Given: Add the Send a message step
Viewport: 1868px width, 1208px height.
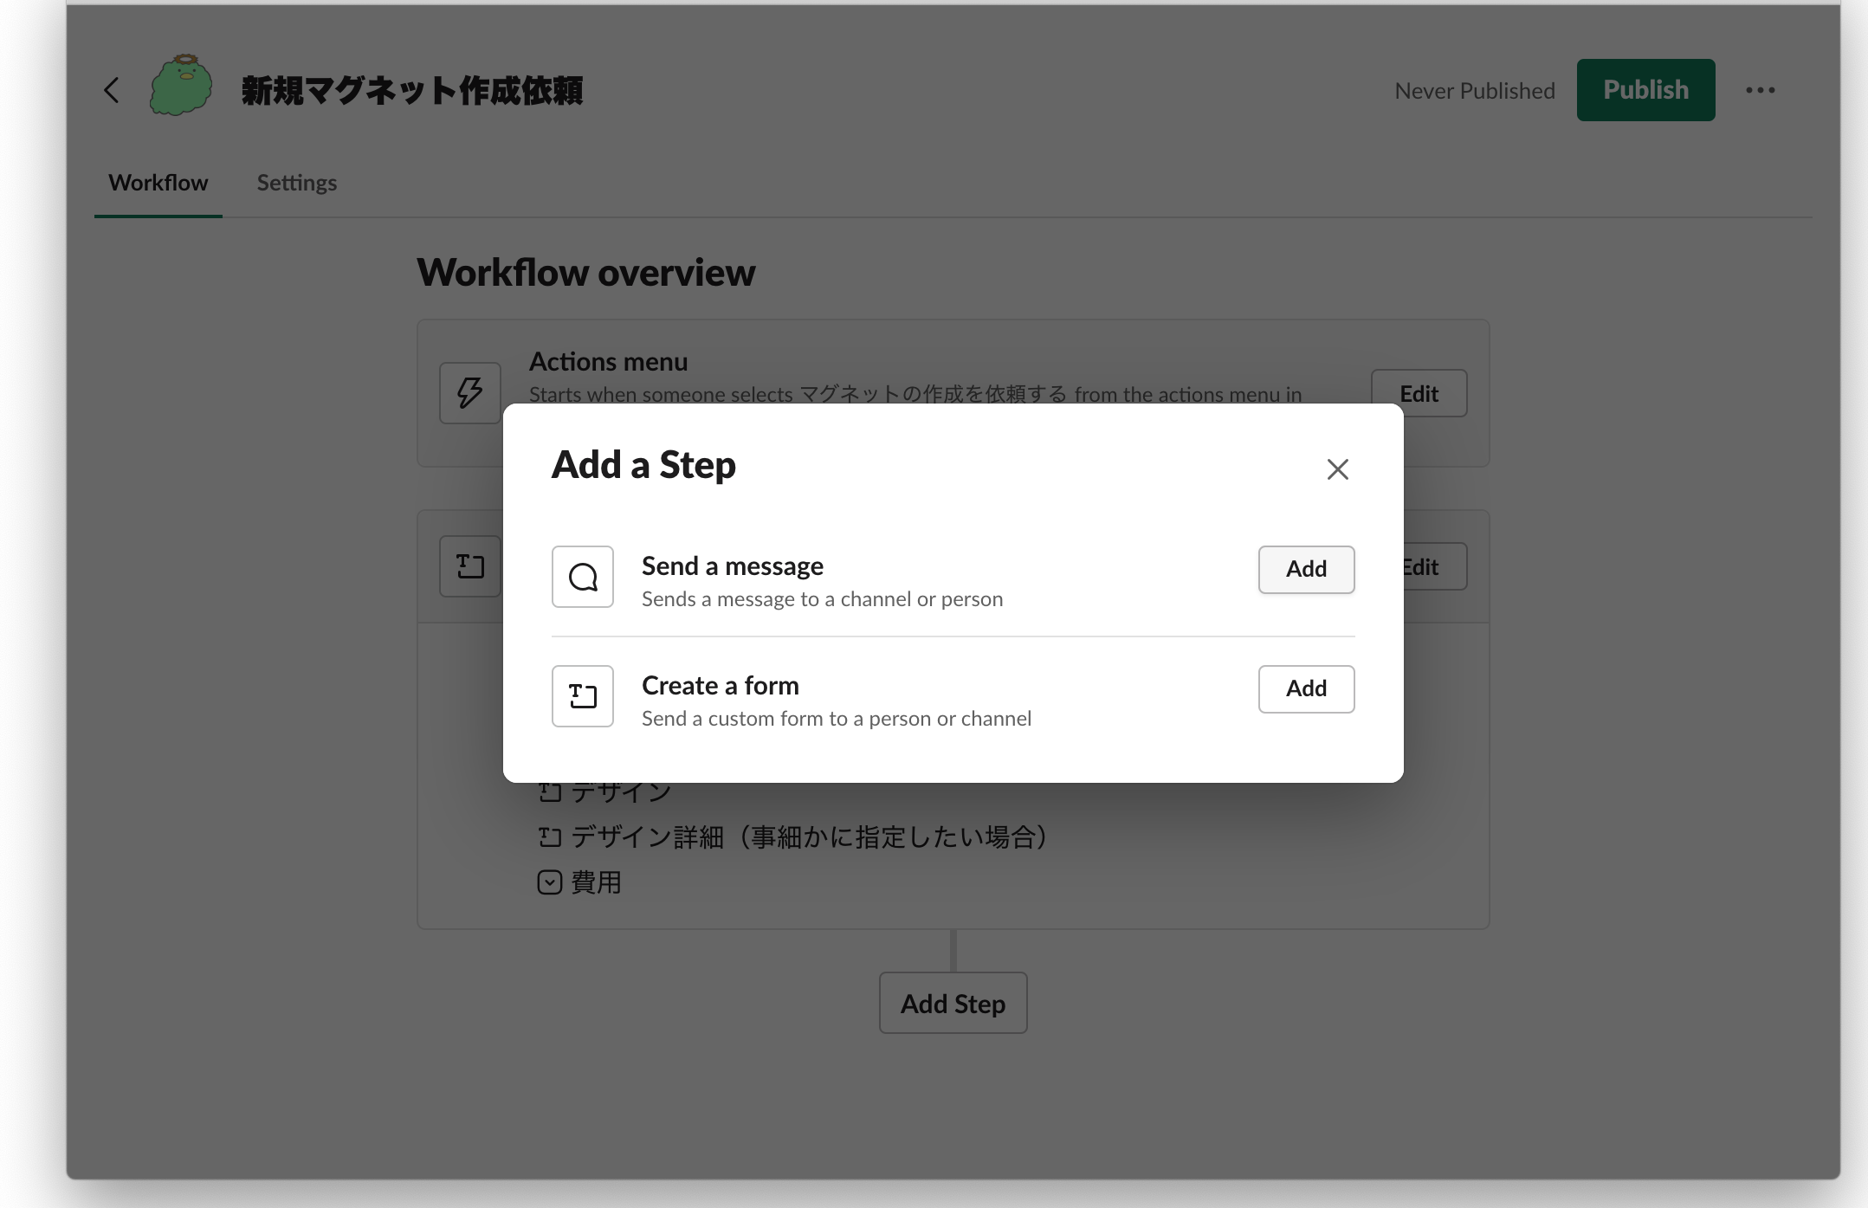Looking at the screenshot, I should (1305, 569).
